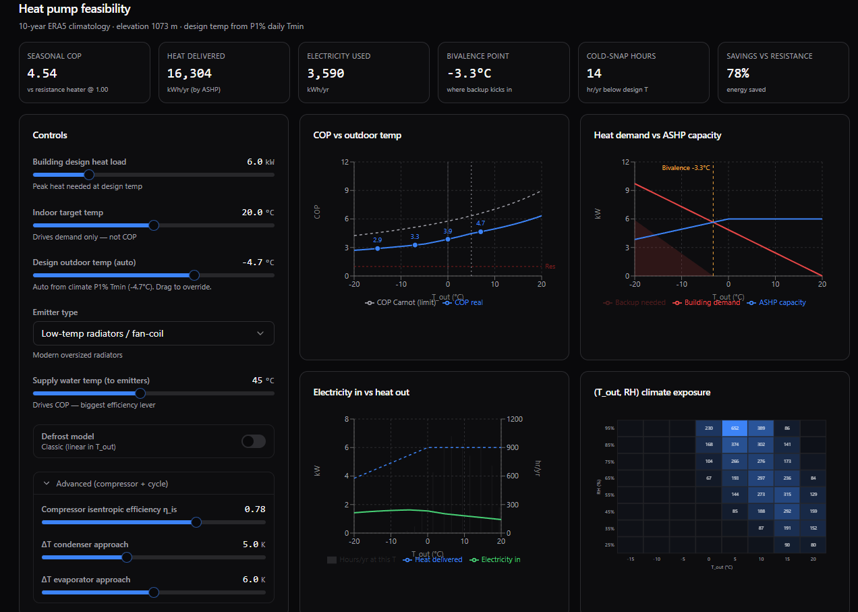Click the heatmap cell showing 104

pyautogui.click(x=708, y=462)
